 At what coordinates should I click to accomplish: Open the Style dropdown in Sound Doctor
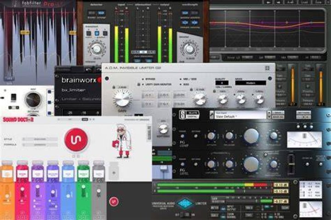[40, 139]
